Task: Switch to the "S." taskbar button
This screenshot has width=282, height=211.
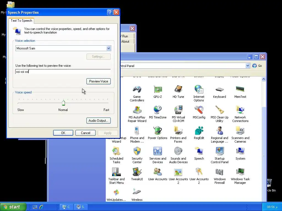Action: tap(80, 207)
